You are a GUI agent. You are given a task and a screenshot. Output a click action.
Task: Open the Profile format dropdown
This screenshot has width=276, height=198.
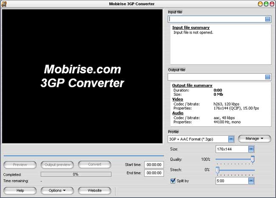tap(231, 139)
